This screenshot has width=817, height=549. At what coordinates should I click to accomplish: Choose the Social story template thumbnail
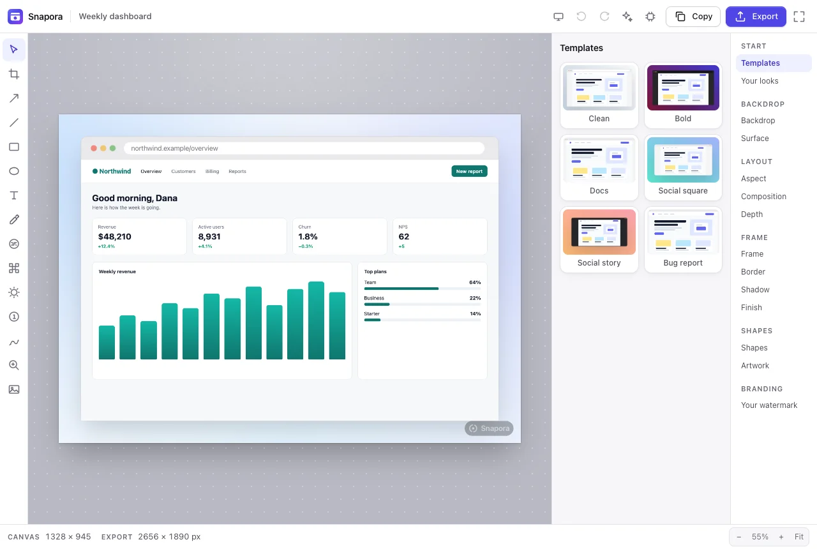599,239
